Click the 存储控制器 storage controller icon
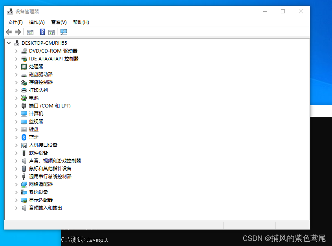This screenshot has height=246, width=332. pos(24,82)
